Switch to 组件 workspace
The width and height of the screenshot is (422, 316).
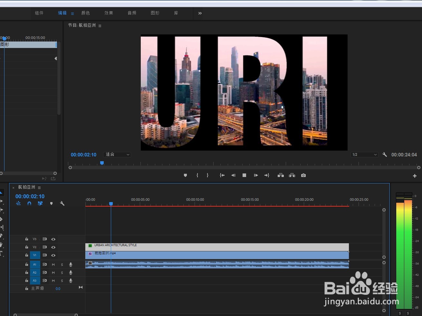pyautogui.click(x=39, y=13)
